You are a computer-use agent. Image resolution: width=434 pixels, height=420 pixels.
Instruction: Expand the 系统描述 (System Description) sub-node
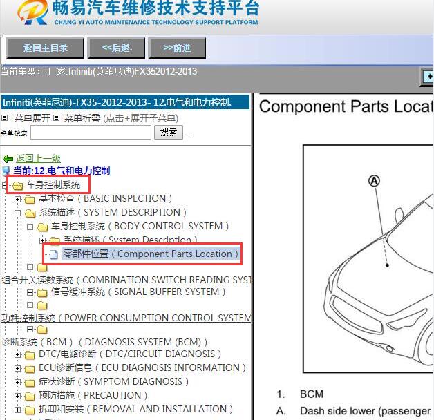pyautogui.click(x=42, y=240)
